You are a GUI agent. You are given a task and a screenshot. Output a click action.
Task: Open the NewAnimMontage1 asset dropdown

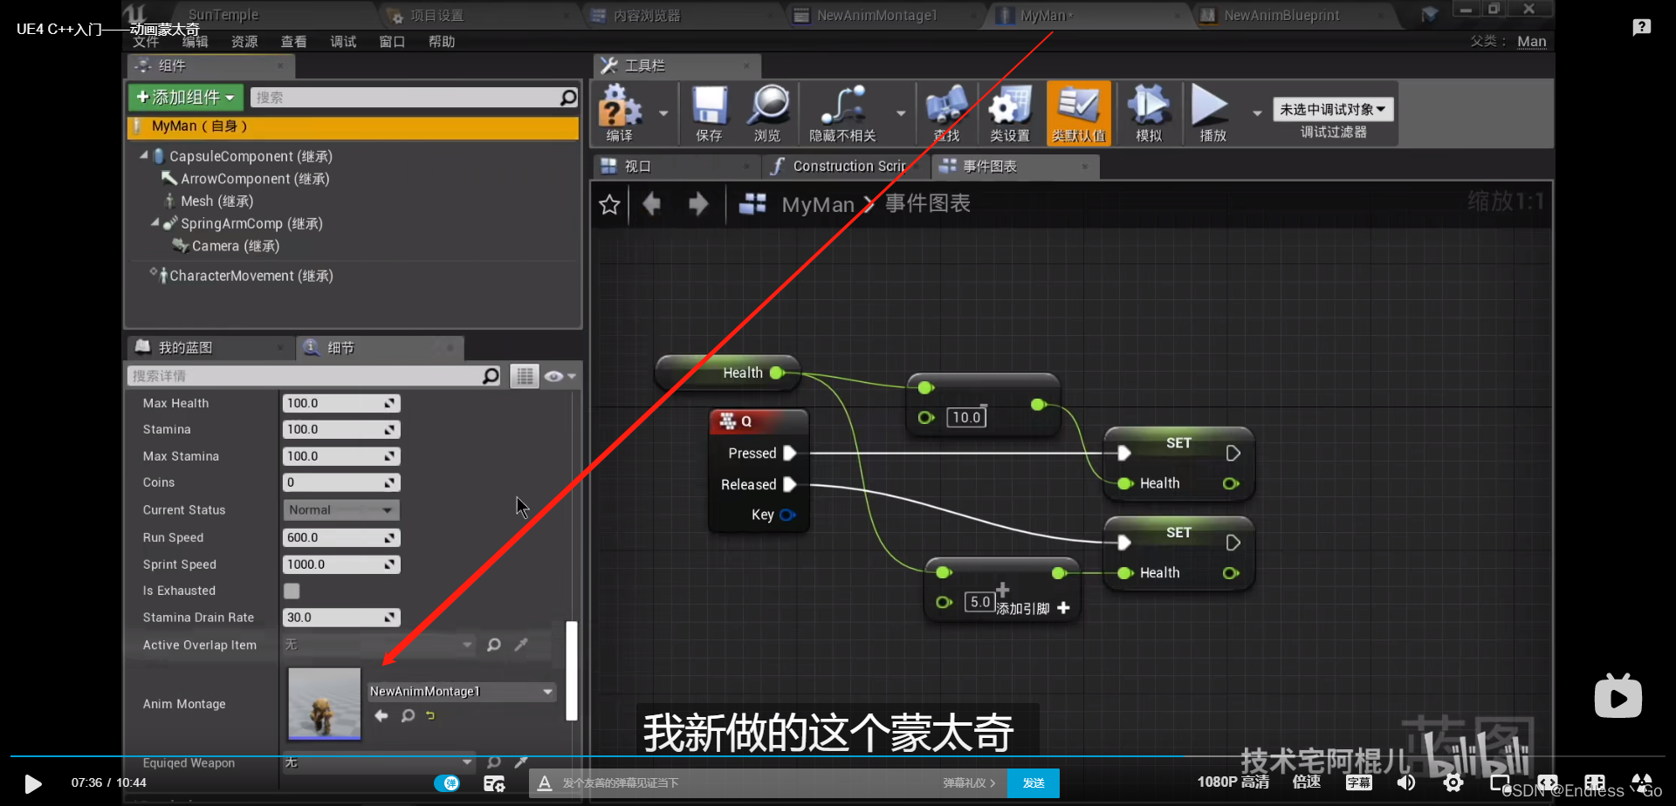point(462,691)
